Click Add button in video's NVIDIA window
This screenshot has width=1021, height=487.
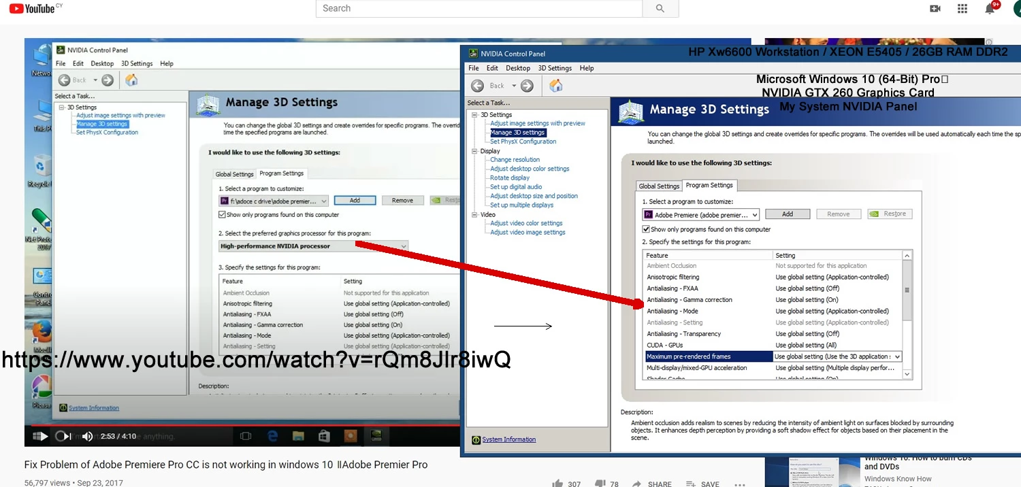355,200
